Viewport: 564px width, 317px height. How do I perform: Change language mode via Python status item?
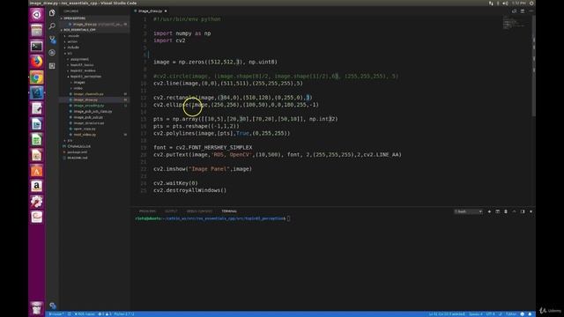[511, 314]
